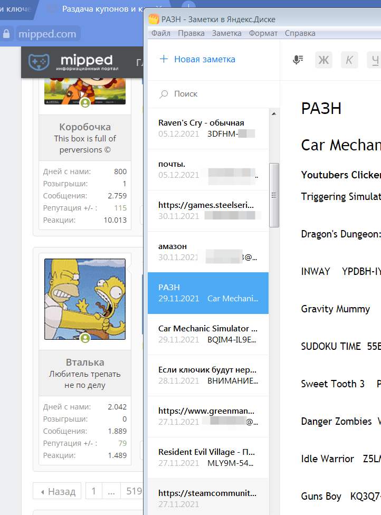Viewport: 381px width, 515px height.
Task: Go to previous page with Назад
Action: click(x=57, y=491)
